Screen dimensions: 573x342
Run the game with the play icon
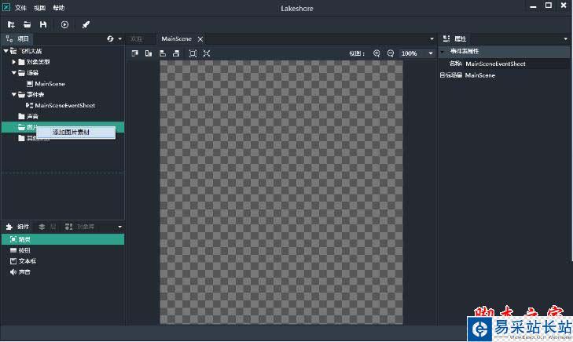[x=64, y=24]
